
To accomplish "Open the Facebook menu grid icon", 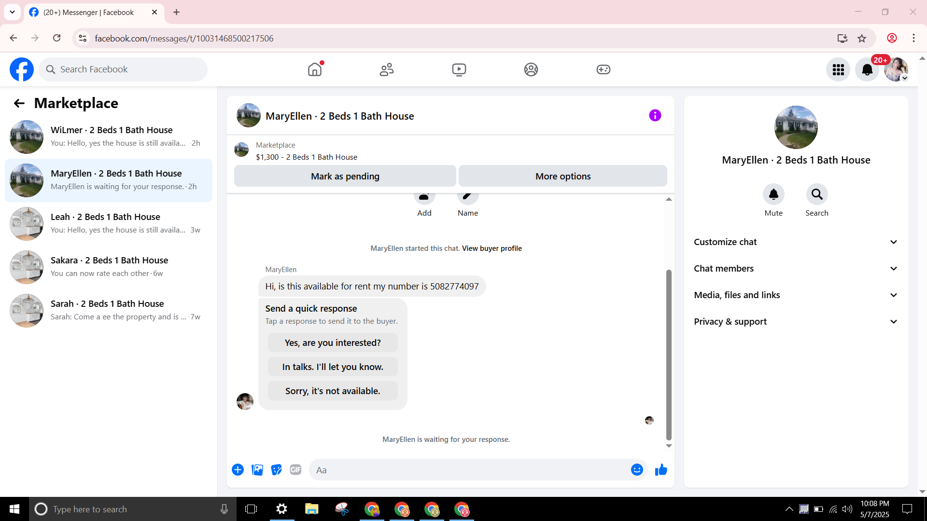I will coord(838,70).
